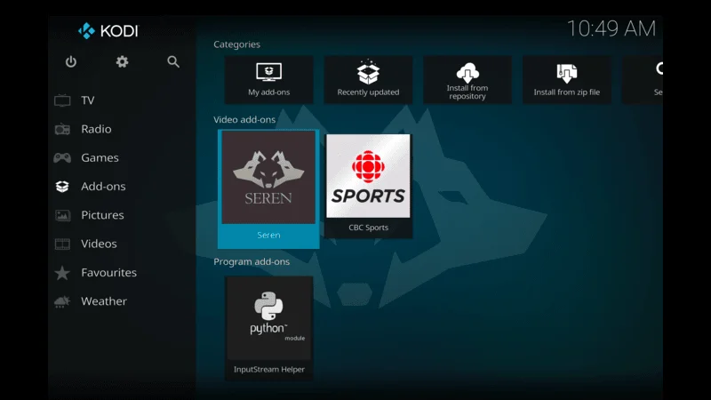
Task: Open Favourites menu entry
Action: click(108, 273)
